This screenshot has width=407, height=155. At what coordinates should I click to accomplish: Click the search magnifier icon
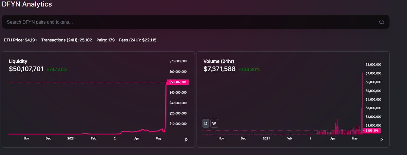click(382, 22)
